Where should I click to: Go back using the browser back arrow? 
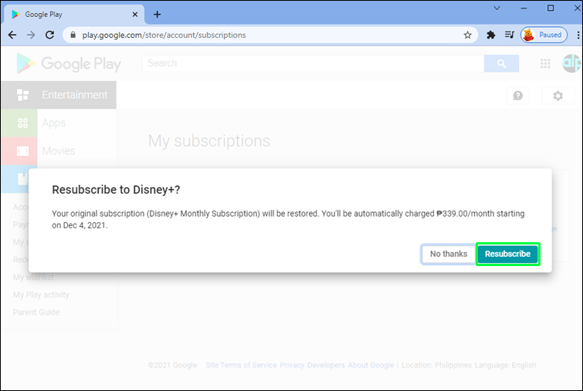[x=12, y=35]
